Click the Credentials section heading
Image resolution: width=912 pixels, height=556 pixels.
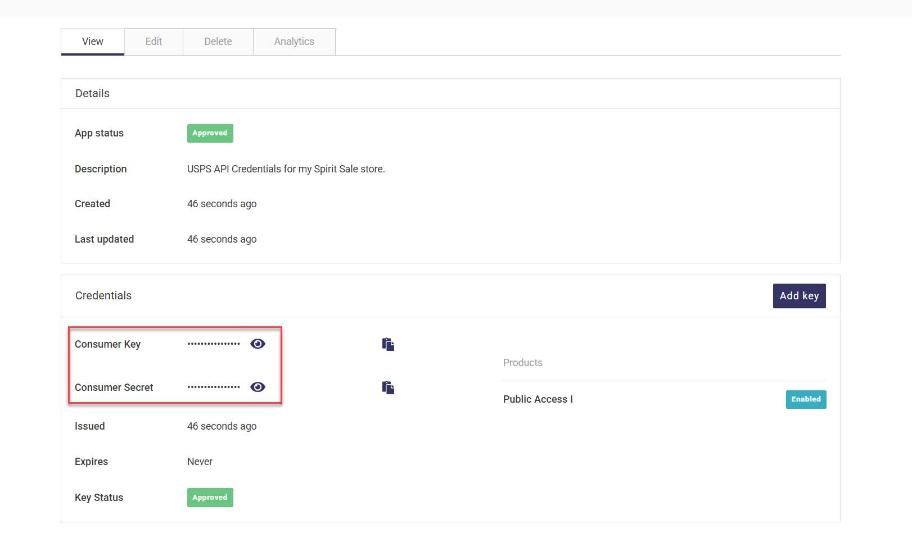click(x=103, y=295)
